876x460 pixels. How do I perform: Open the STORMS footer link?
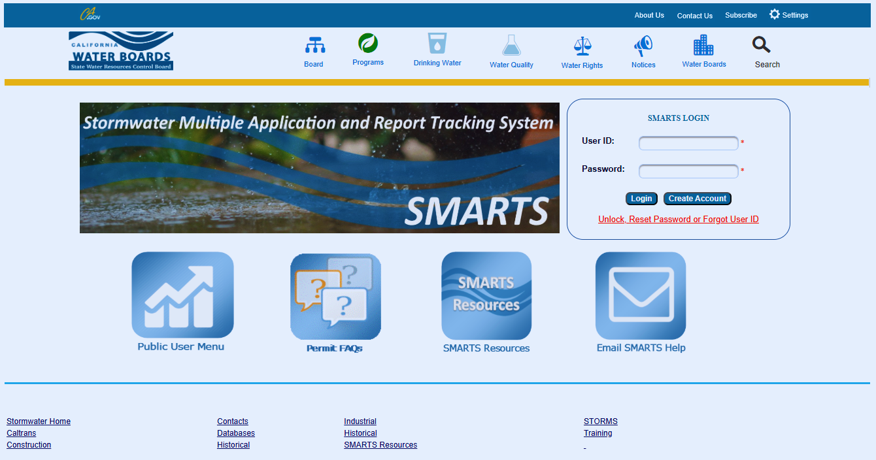pyautogui.click(x=601, y=421)
